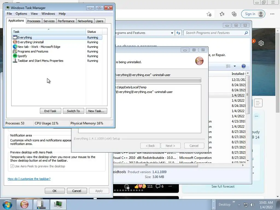Open the Edge Favorites list icon

[222, 14]
